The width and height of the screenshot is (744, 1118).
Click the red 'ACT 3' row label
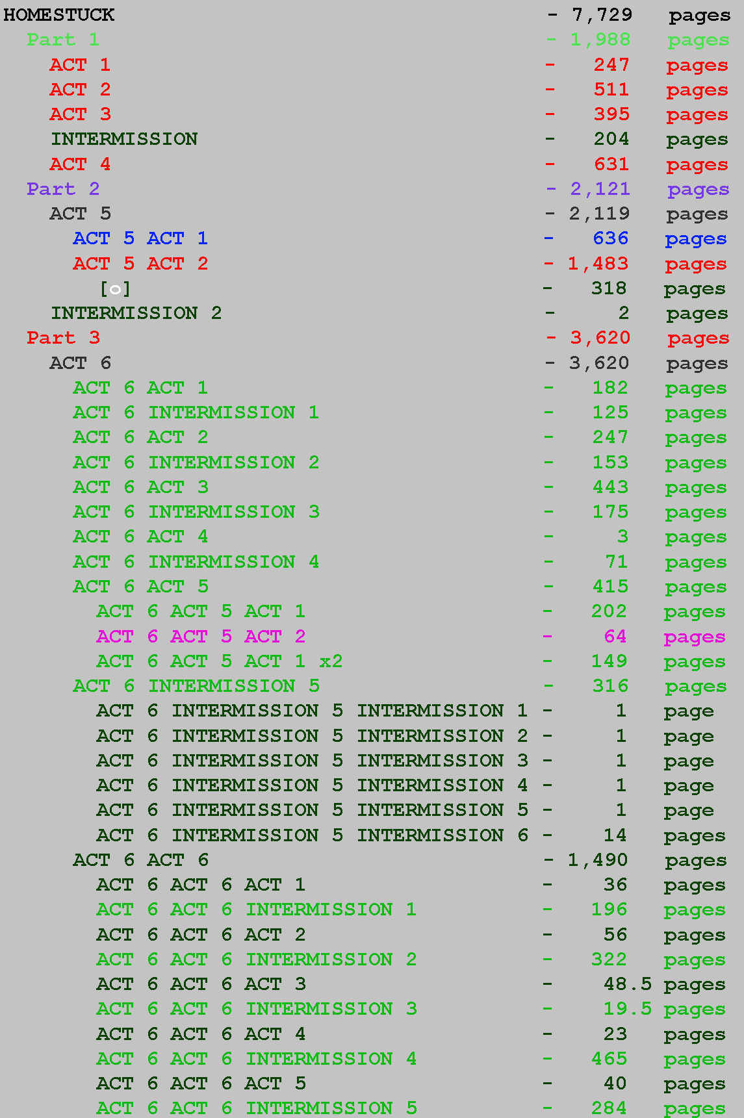click(x=80, y=114)
